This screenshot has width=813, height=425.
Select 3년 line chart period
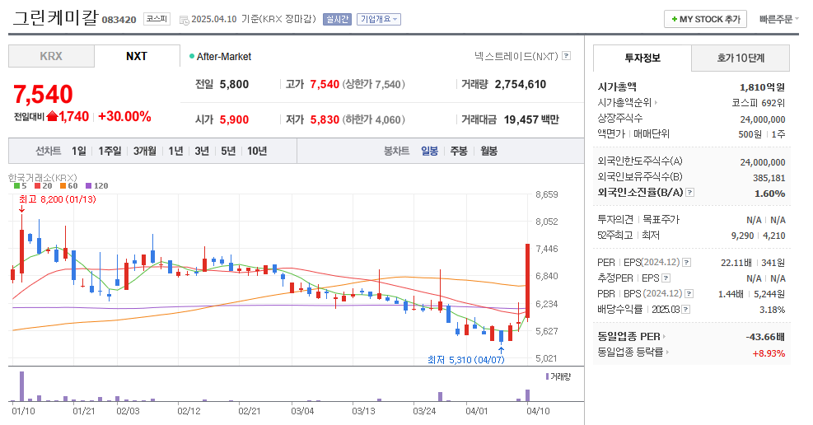click(202, 151)
